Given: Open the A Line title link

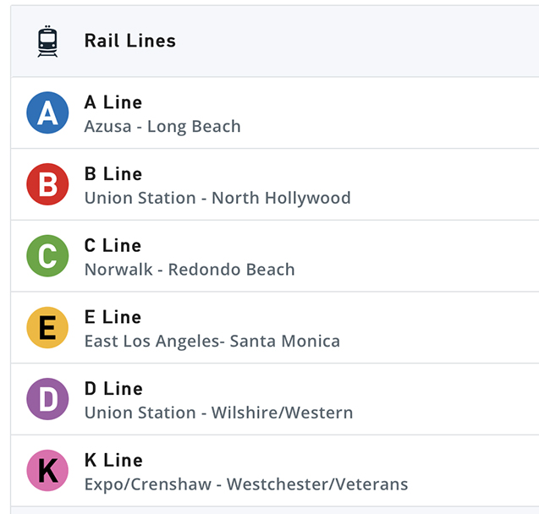Looking at the screenshot, I should (113, 102).
